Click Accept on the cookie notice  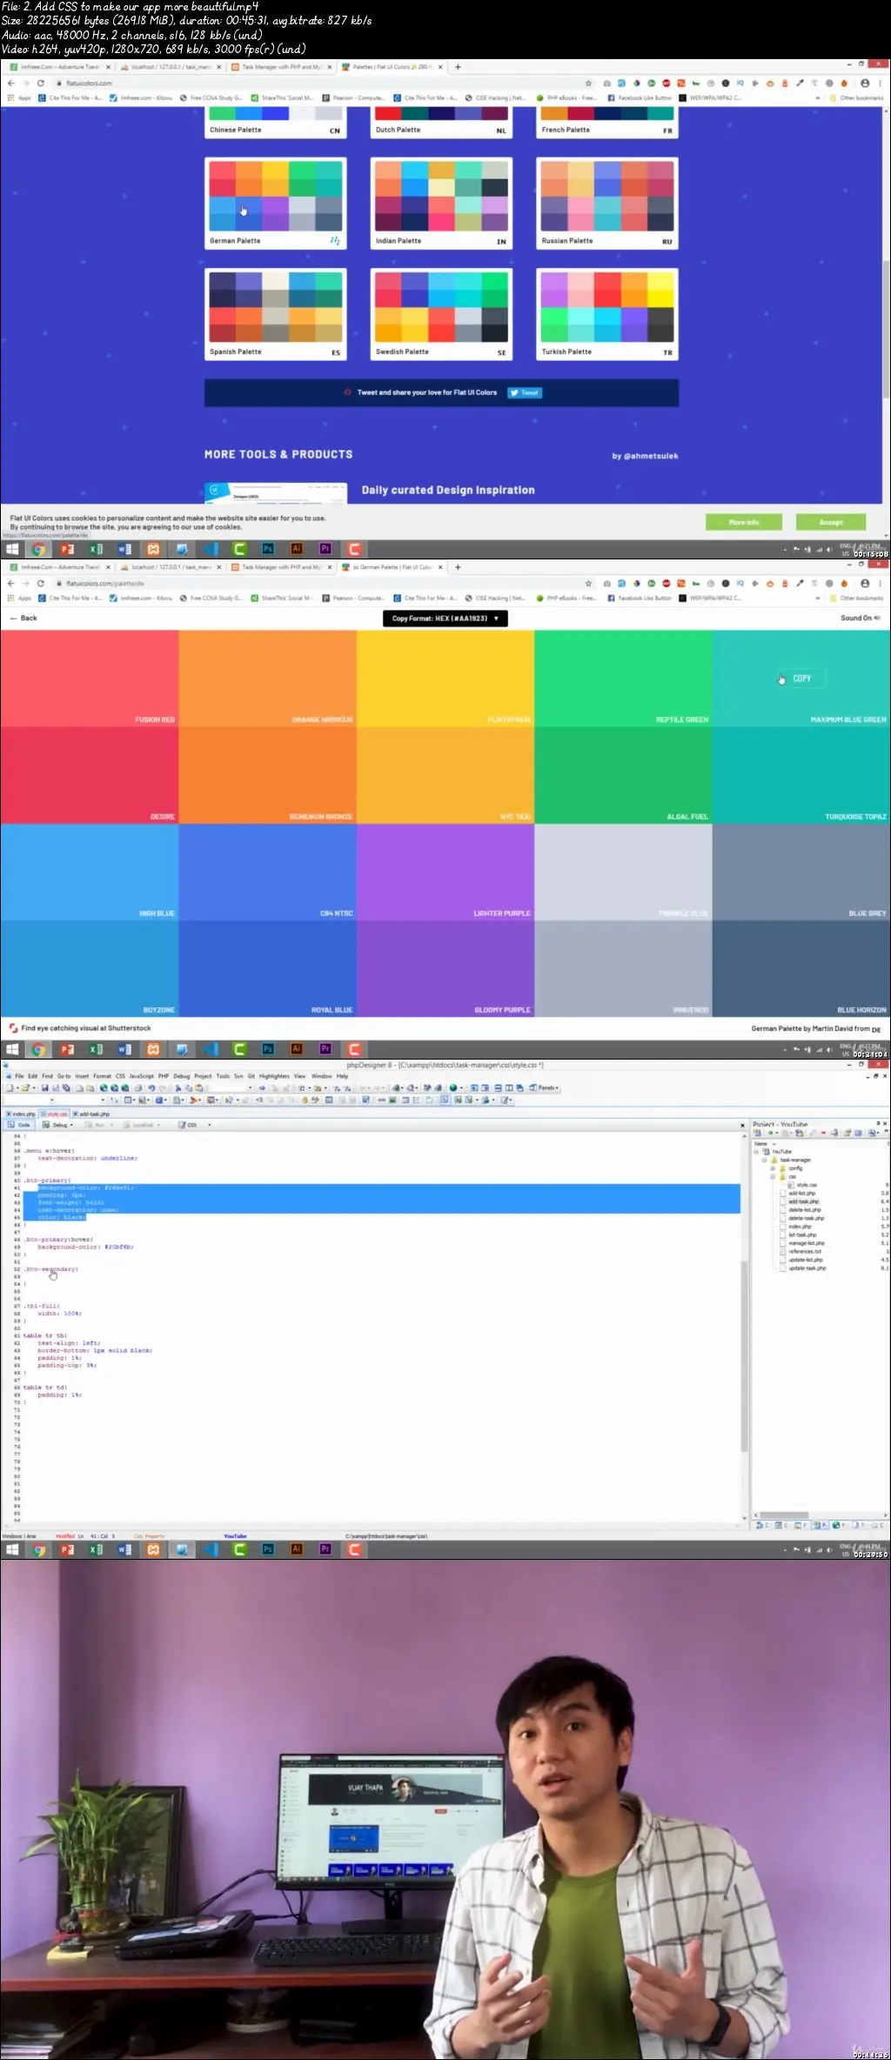pyautogui.click(x=830, y=522)
